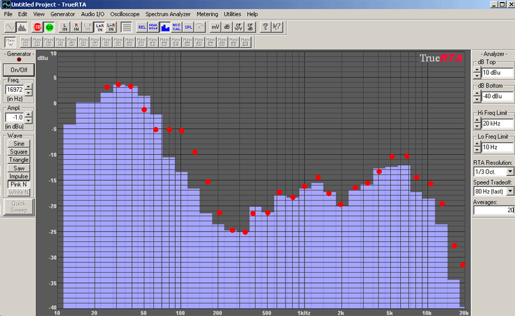Switch to the SPL display icon
Screen dimensions: 515x316
tap(188, 27)
